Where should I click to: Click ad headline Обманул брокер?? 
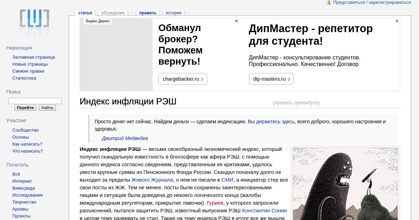pos(180,45)
